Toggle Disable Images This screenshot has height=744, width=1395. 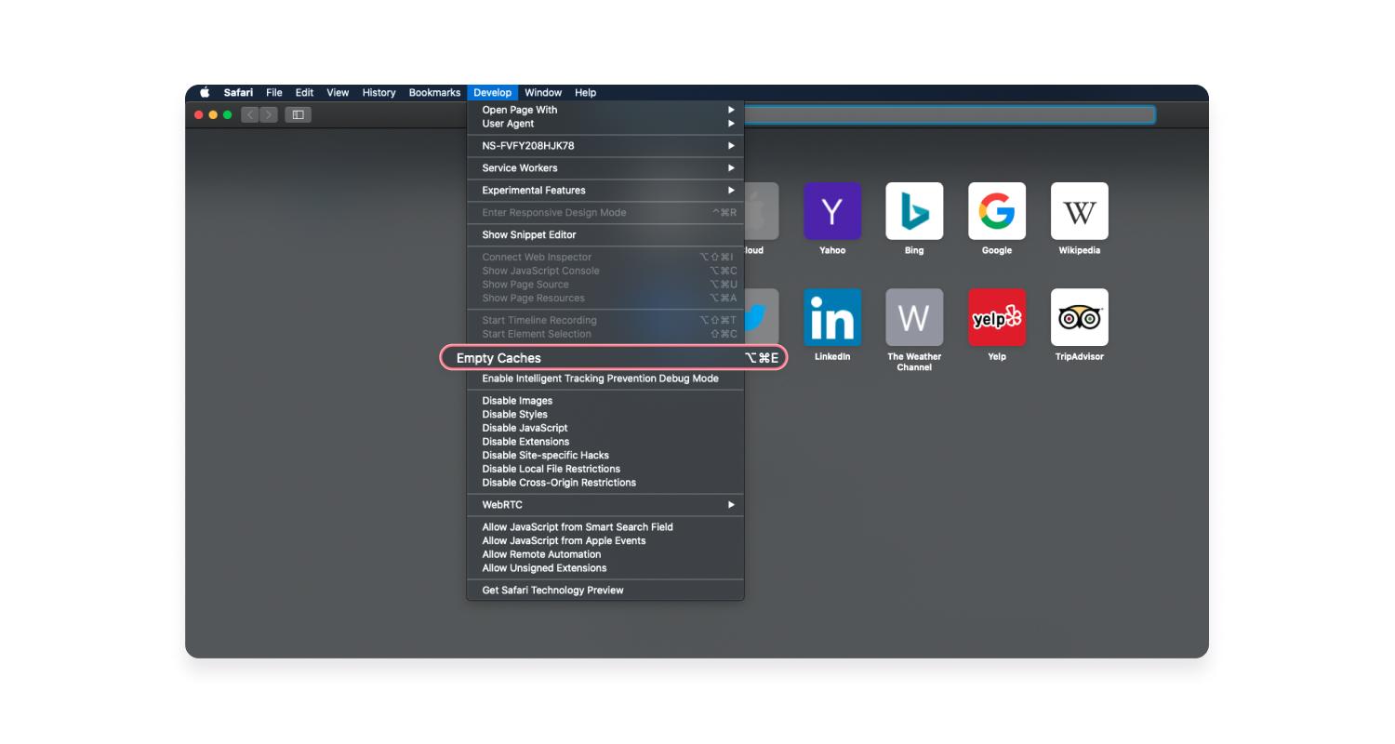(605, 401)
